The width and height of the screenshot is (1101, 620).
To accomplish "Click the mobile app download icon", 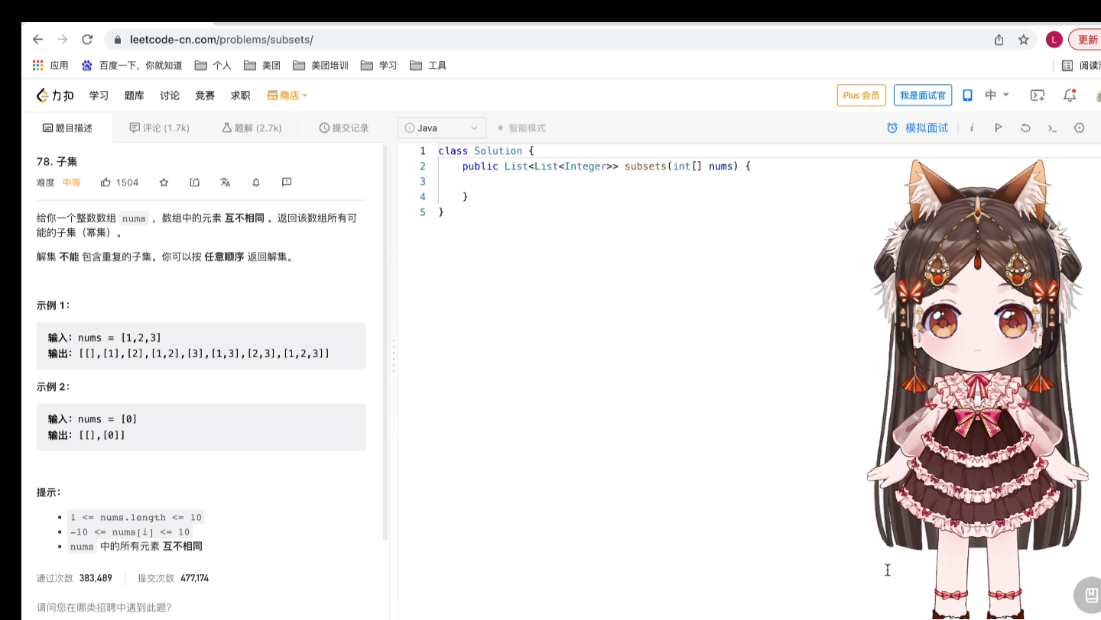I will pyautogui.click(x=967, y=95).
